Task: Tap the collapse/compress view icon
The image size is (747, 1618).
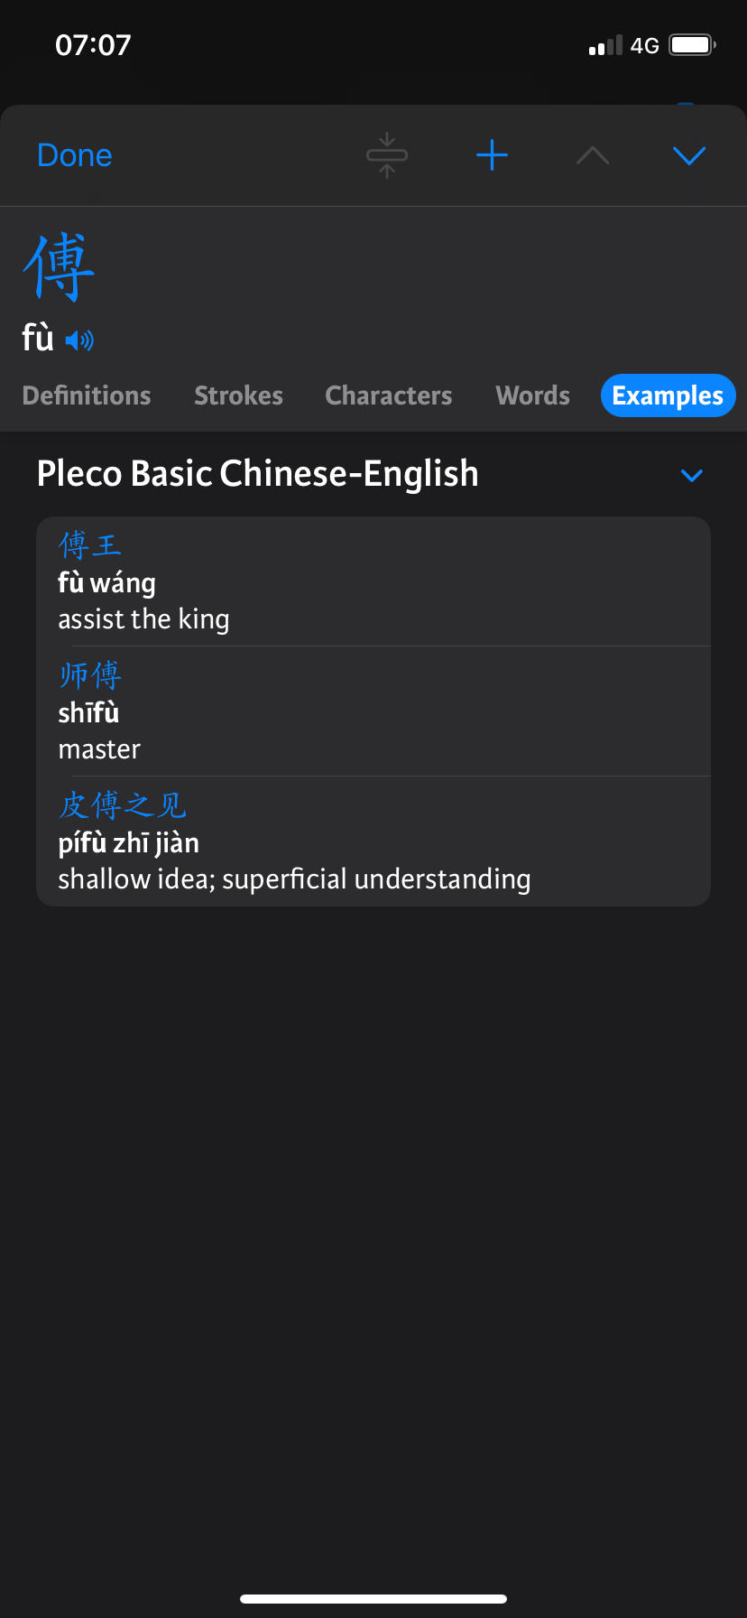Action: coord(387,155)
